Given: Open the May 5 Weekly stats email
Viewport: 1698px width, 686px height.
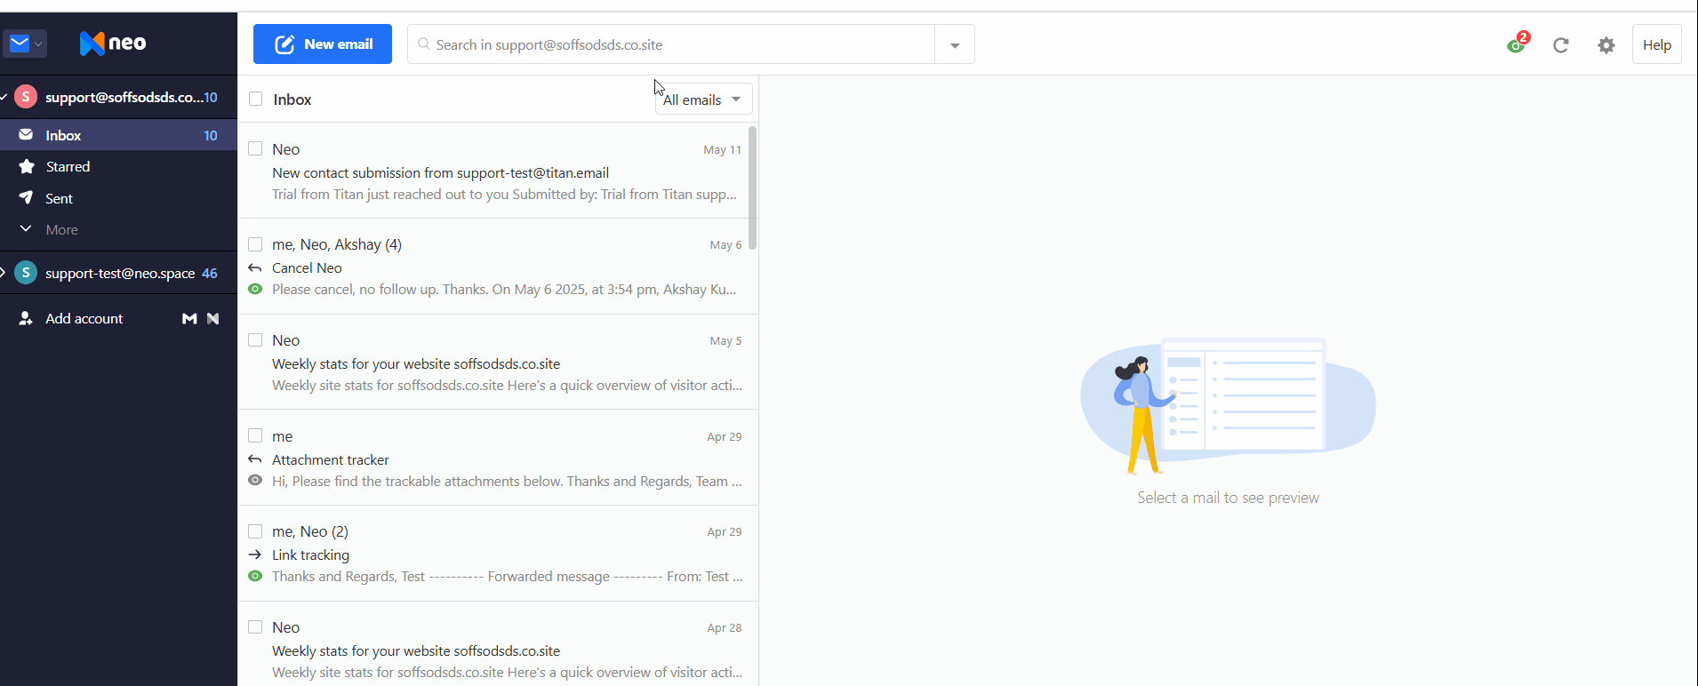Looking at the screenshot, I should coord(498,363).
